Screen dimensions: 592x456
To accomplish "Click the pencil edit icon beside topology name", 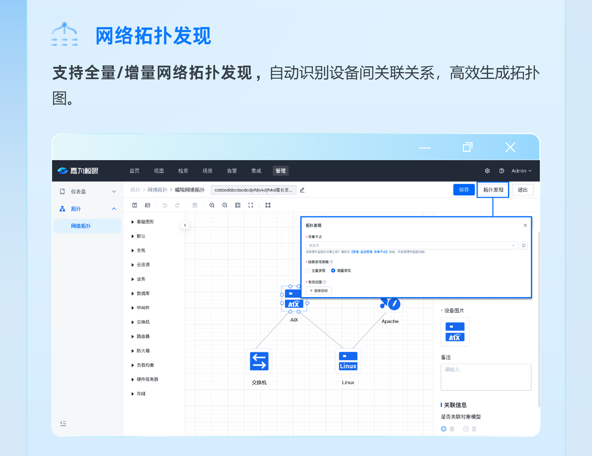I will point(302,190).
